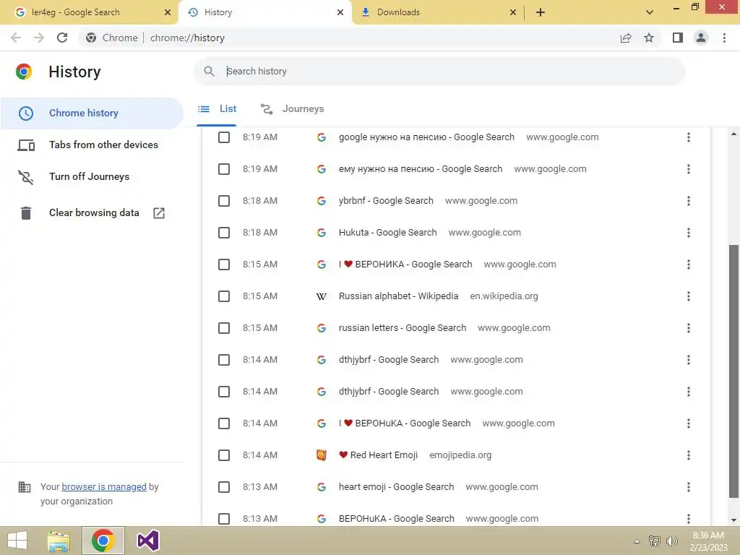Click the browser back arrow
The image size is (740, 555).
click(x=16, y=38)
